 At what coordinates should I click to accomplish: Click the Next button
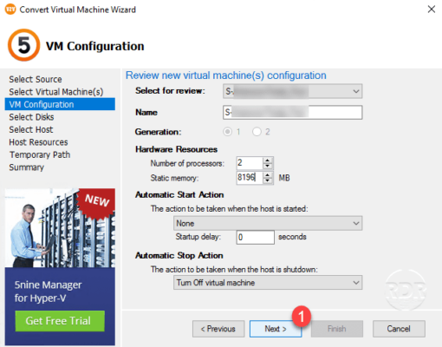point(276,329)
